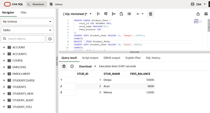Run the current SQL statement

click(x=98, y=14)
